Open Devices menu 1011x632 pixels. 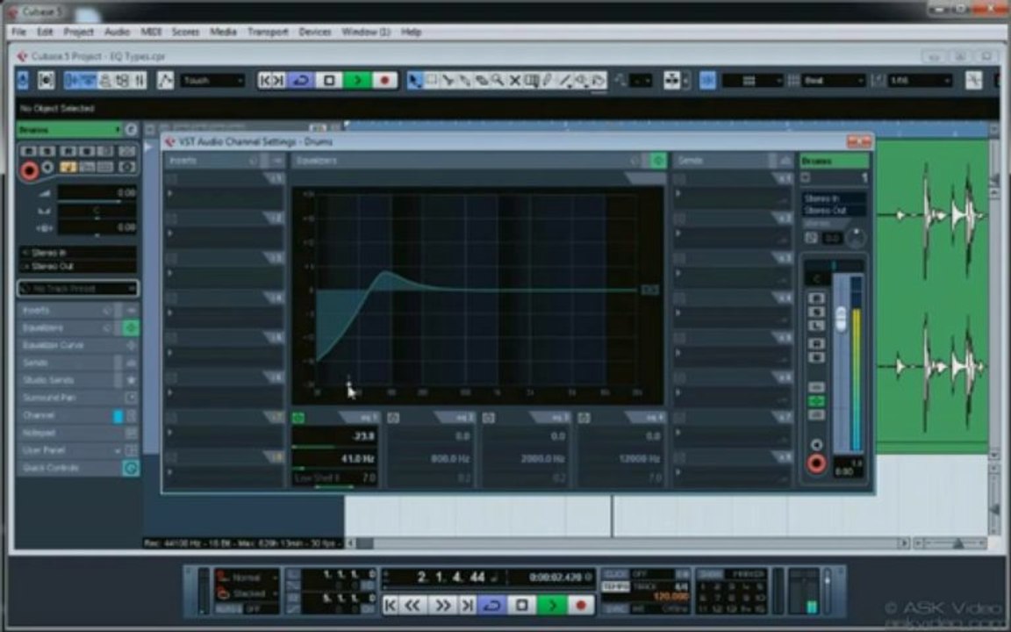pos(315,32)
